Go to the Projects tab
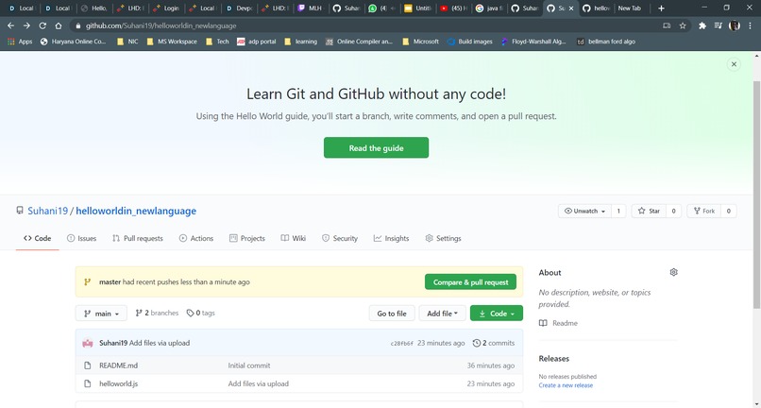Viewport: 761px width, 408px height. point(247,239)
